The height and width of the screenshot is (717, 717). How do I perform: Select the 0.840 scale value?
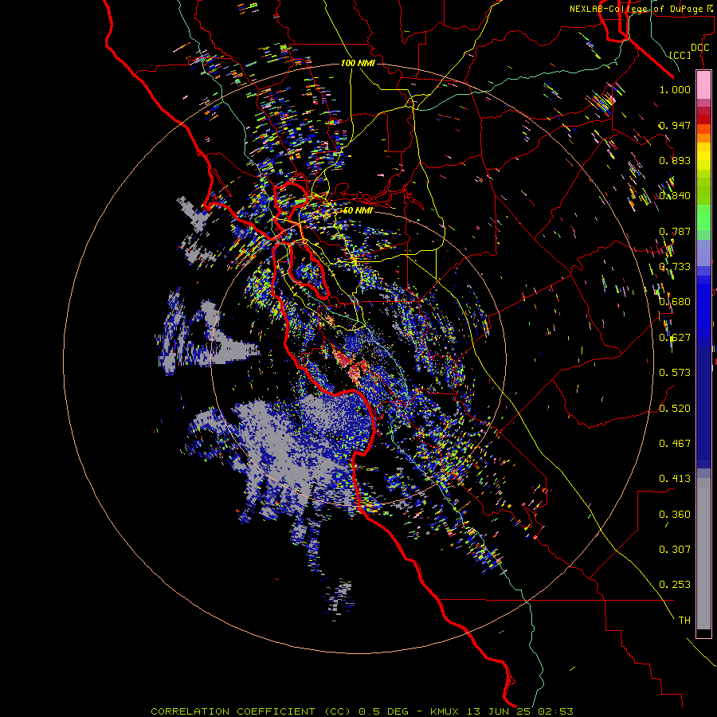675,196
